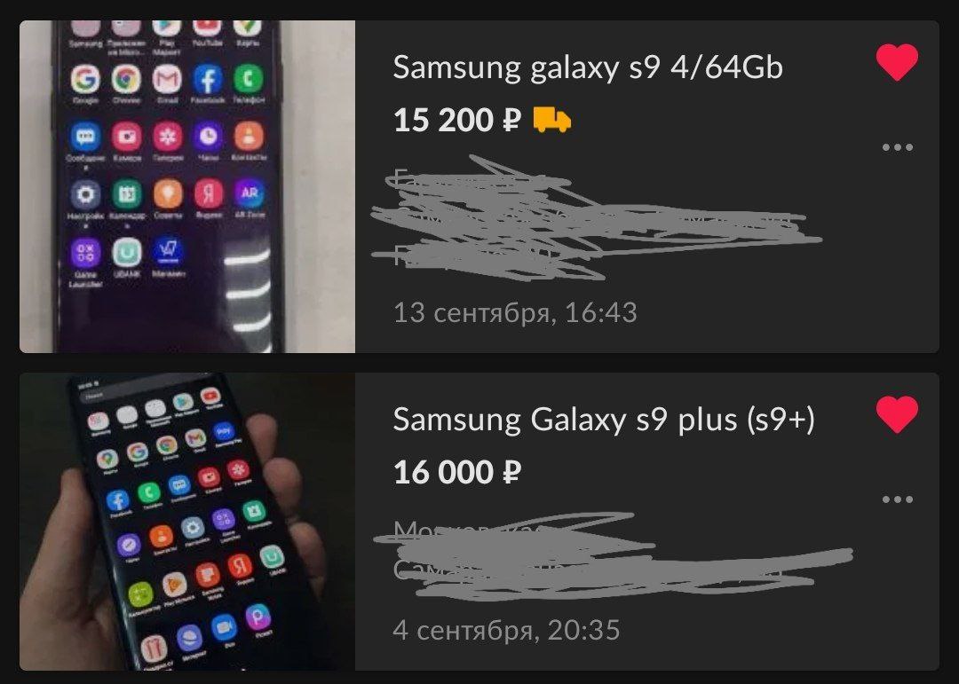Click the scribbled-out address on the first listing
This screenshot has width=959, height=684.
[x=597, y=219]
